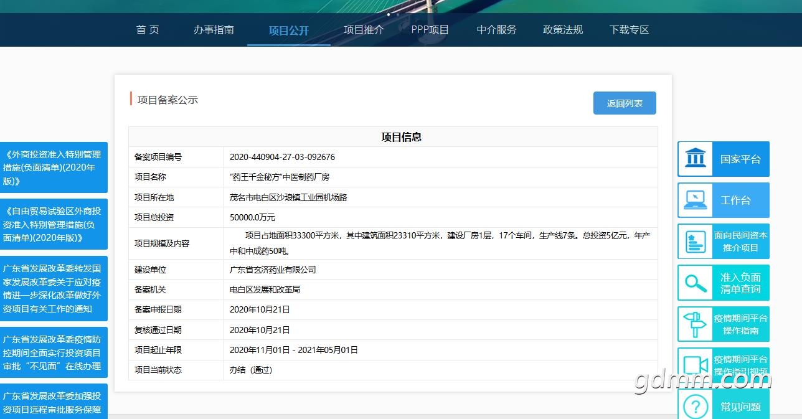The image size is (802, 419).
Task: Click the 疫情期间平台操作指南 signpost icon
Action: click(x=695, y=324)
